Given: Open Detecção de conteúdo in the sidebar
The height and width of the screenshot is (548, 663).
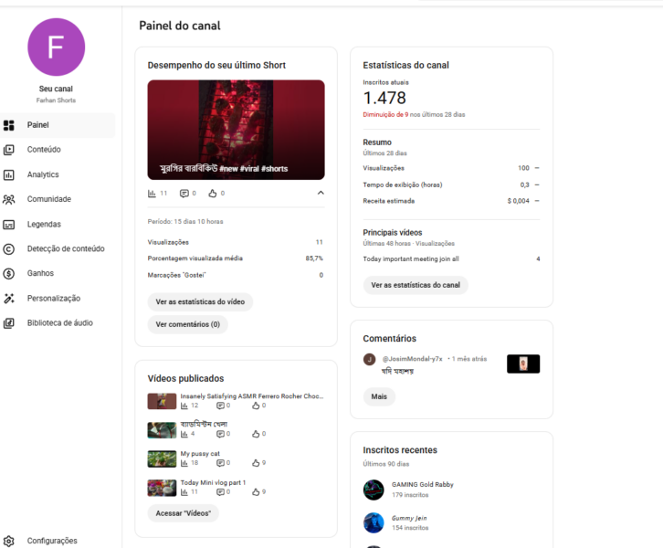Looking at the screenshot, I should [58, 248].
